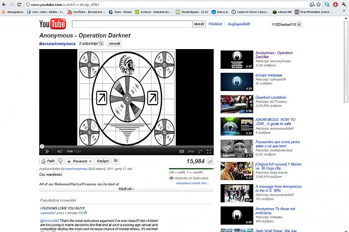The width and height of the screenshot is (349, 232).
Task: Open the occupy message video link
Action: [x=269, y=75]
